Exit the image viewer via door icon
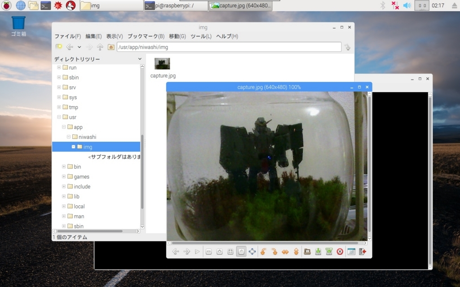This screenshot has width=460, height=287. [363, 252]
